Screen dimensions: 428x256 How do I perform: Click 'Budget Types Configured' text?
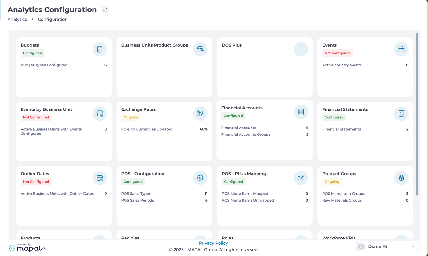coord(44,65)
